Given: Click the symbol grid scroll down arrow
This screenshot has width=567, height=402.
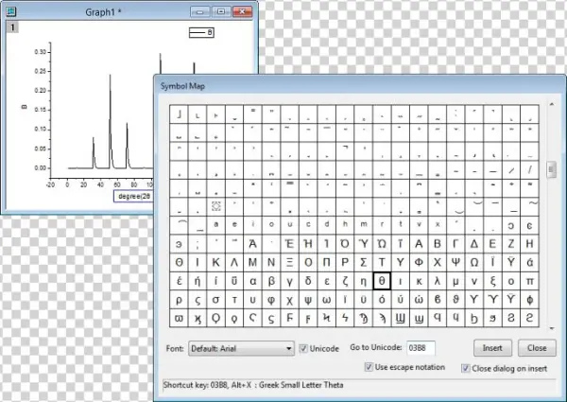Looking at the screenshot, I should coord(552,328).
